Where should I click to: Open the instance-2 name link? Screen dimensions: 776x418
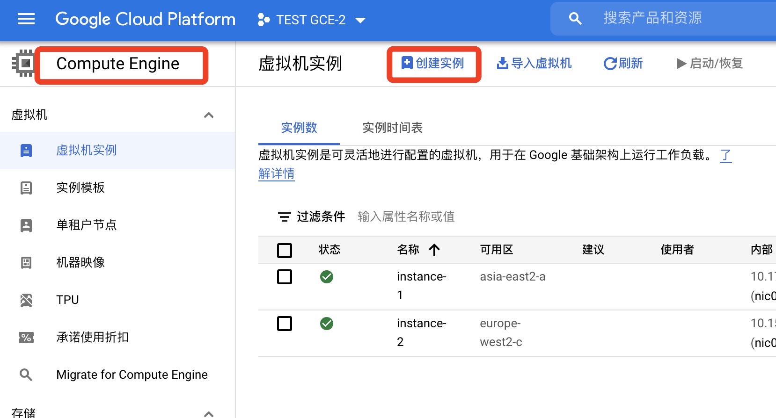point(422,332)
